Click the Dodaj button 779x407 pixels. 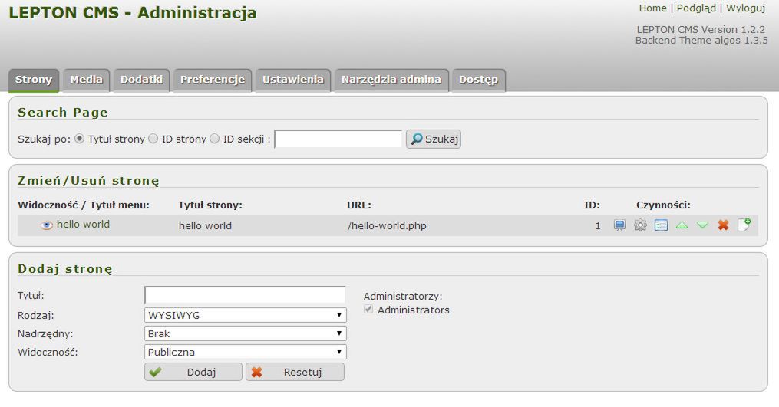193,372
